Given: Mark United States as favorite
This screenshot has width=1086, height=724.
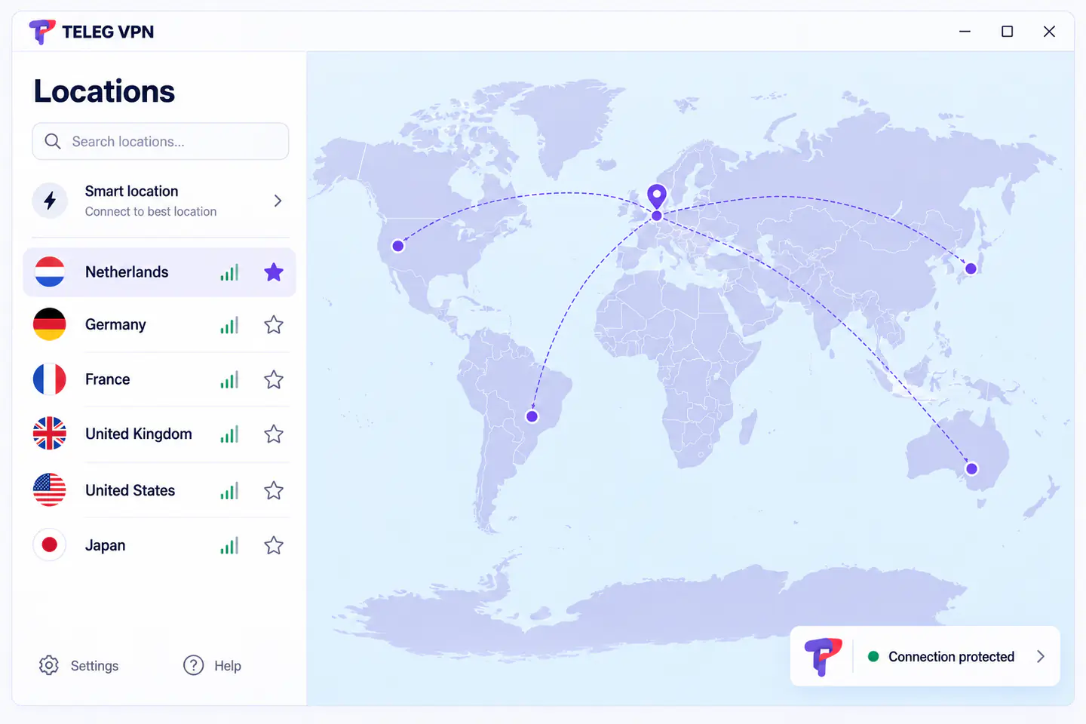Looking at the screenshot, I should (274, 490).
